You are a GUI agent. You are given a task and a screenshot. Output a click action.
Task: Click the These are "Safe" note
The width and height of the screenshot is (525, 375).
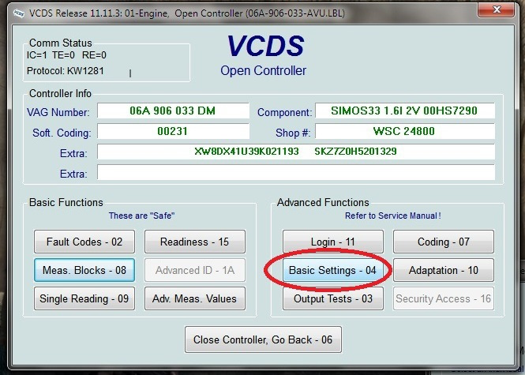[x=141, y=216]
